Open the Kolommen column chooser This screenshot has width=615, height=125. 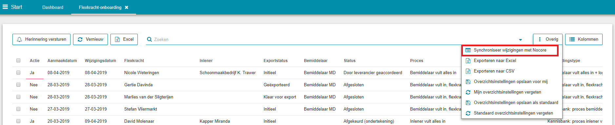(x=584, y=39)
